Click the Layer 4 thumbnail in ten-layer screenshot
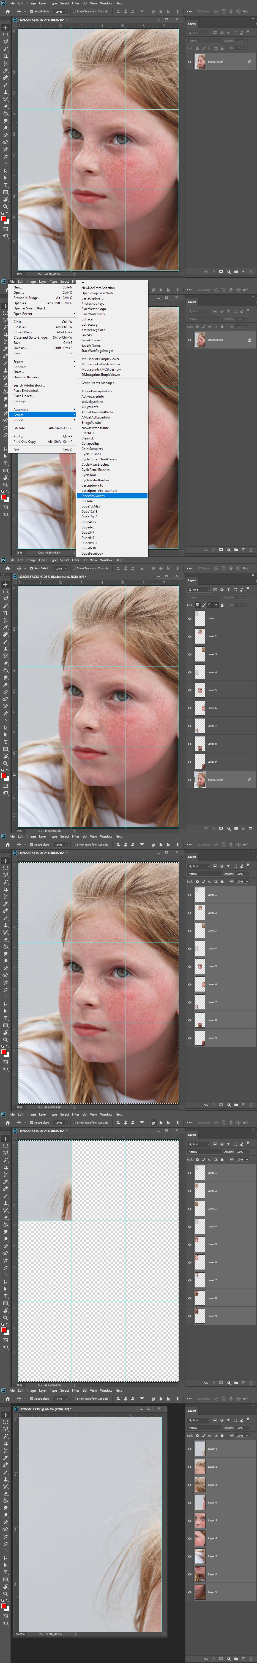Viewport: 257px width, 1663px height. point(200,672)
